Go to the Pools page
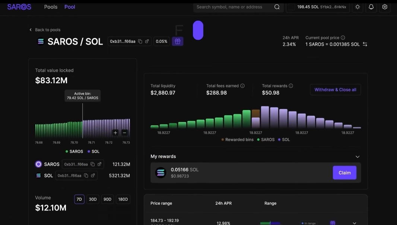Viewport: 397px width, 225px height. (51, 7)
